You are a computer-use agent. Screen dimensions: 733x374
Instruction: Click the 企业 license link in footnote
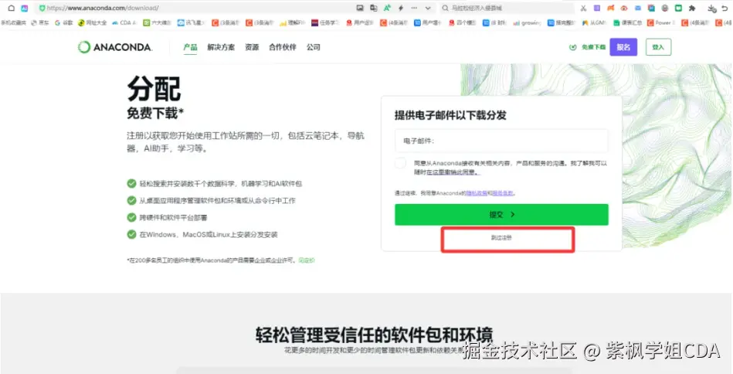pyautogui.click(x=279, y=260)
